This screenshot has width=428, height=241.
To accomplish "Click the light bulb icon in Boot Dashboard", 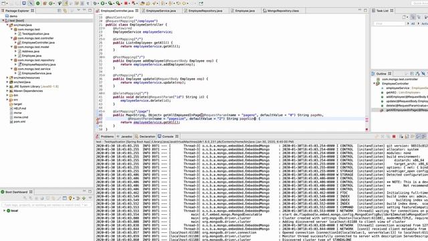I will point(70,198).
